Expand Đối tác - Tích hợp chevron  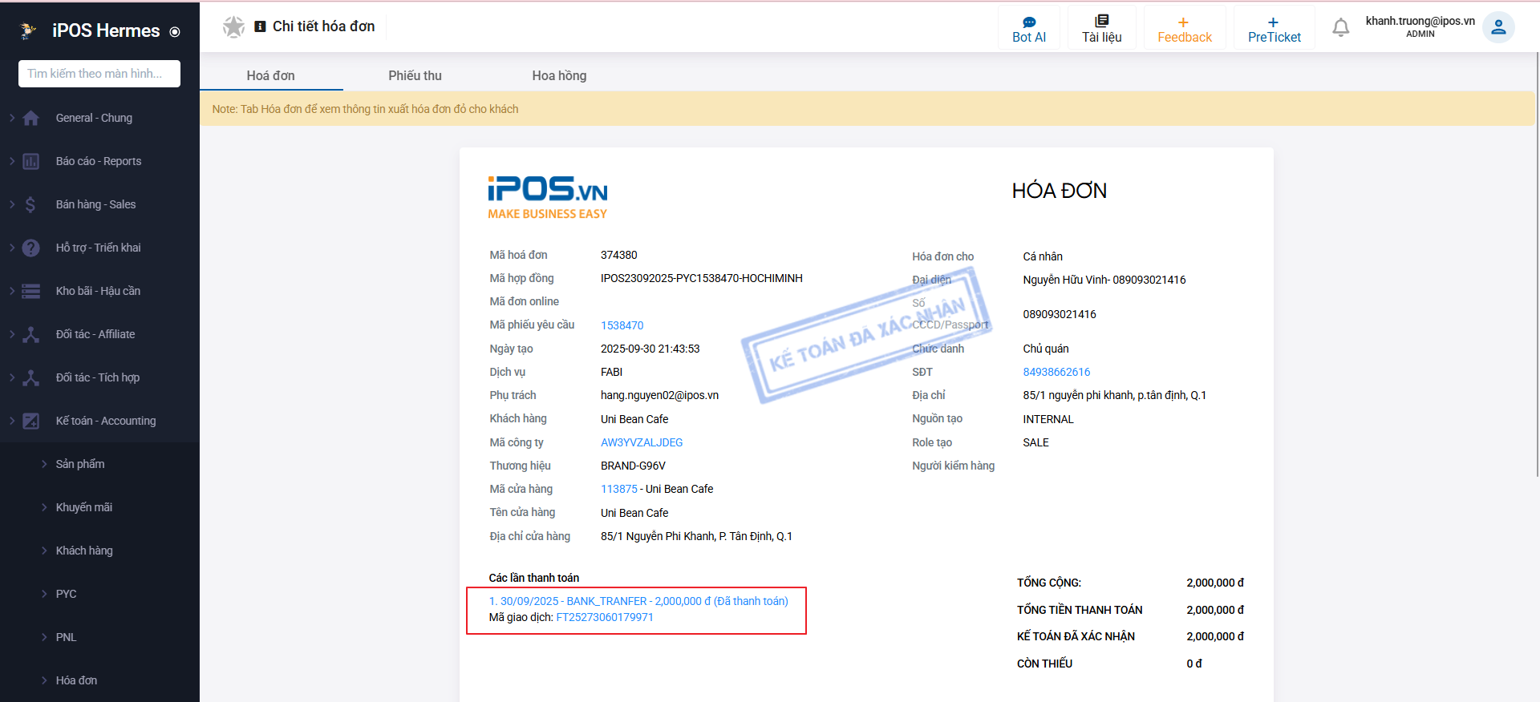coord(12,377)
